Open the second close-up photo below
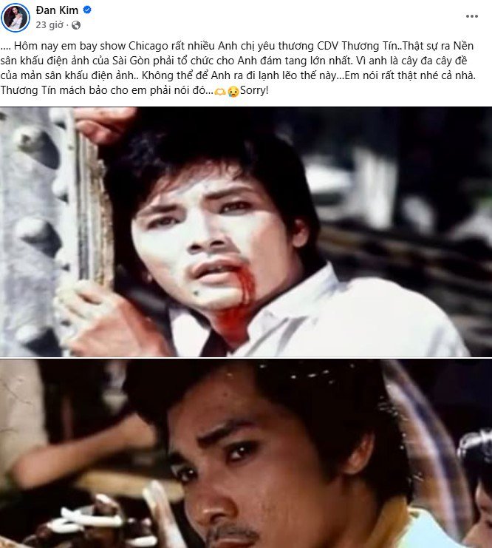The image size is (492, 548). (x=246, y=453)
